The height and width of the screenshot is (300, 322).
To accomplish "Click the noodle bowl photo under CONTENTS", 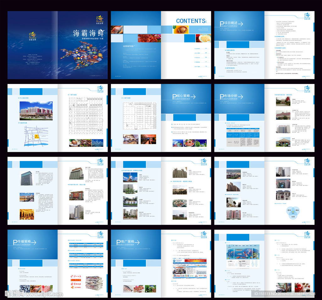I will click(203, 38).
